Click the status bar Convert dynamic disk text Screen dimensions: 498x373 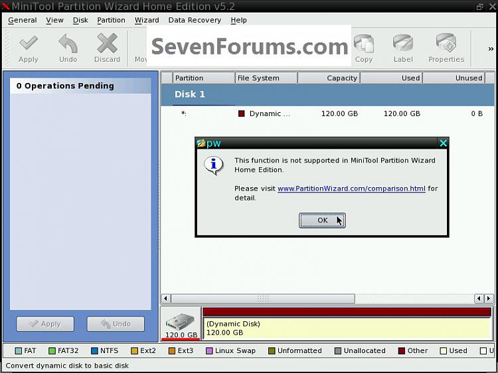pos(67,366)
